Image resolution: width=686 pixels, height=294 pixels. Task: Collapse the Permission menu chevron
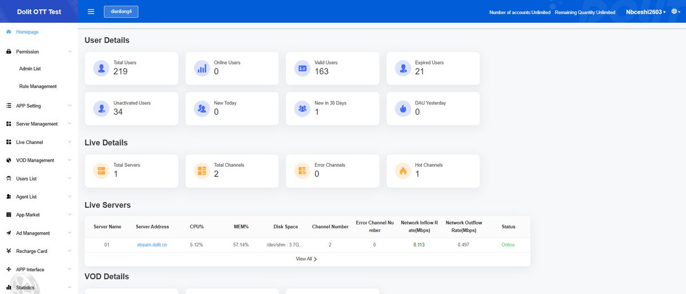point(70,51)
